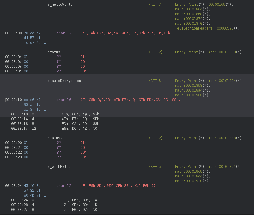The width and height of the screenshot is (254, 215).
Task: Go to xref main:00101894(*)
Action: click(225, 81)
